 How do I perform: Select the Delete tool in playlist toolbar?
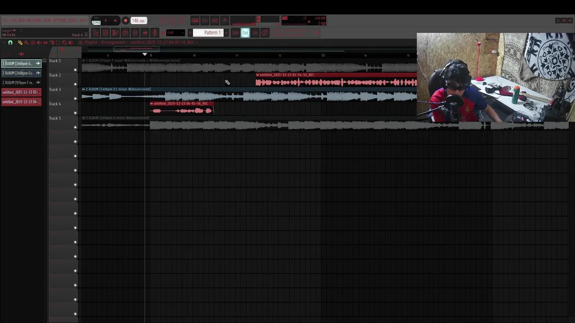(33, 43)
